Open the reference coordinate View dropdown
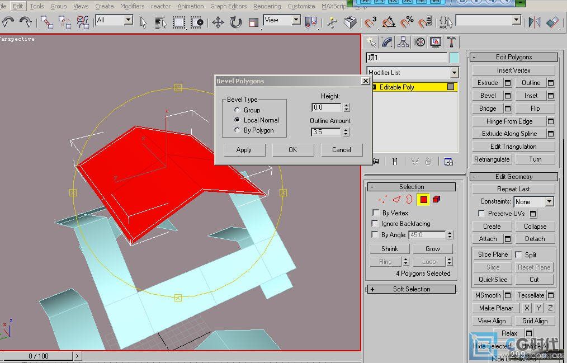 coord(296,20)
